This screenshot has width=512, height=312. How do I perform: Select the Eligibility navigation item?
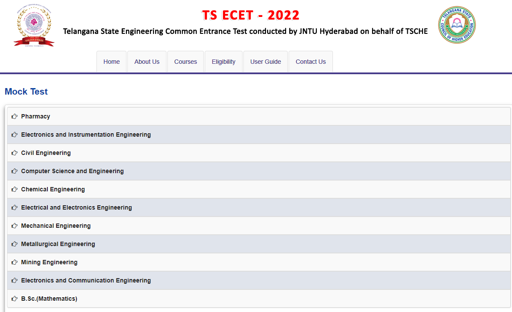click(x=223, y=61)
